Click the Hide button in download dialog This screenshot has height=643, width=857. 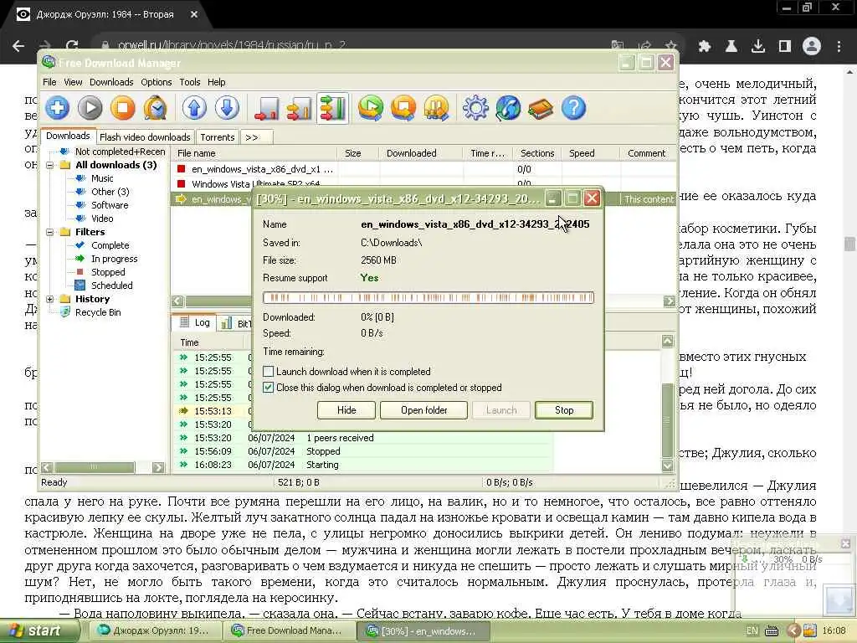[346, 410]
